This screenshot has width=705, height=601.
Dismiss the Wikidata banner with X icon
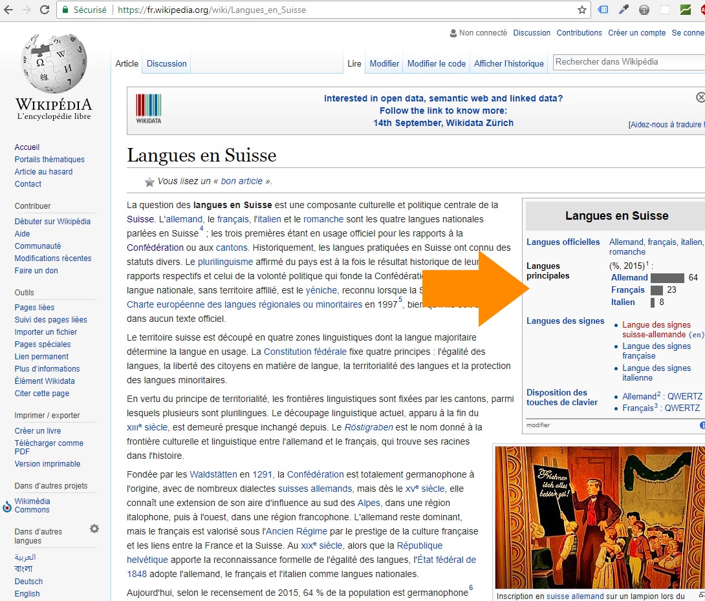coord(700,97)
